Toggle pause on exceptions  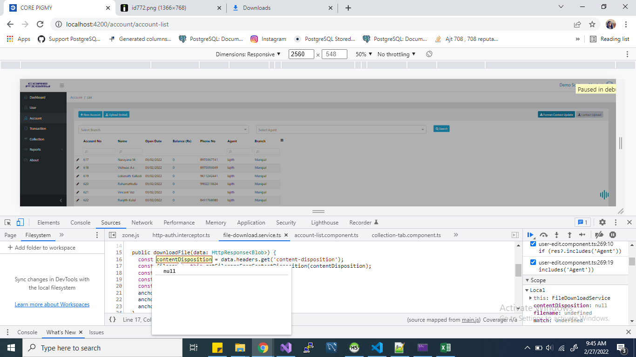[613, 235]
